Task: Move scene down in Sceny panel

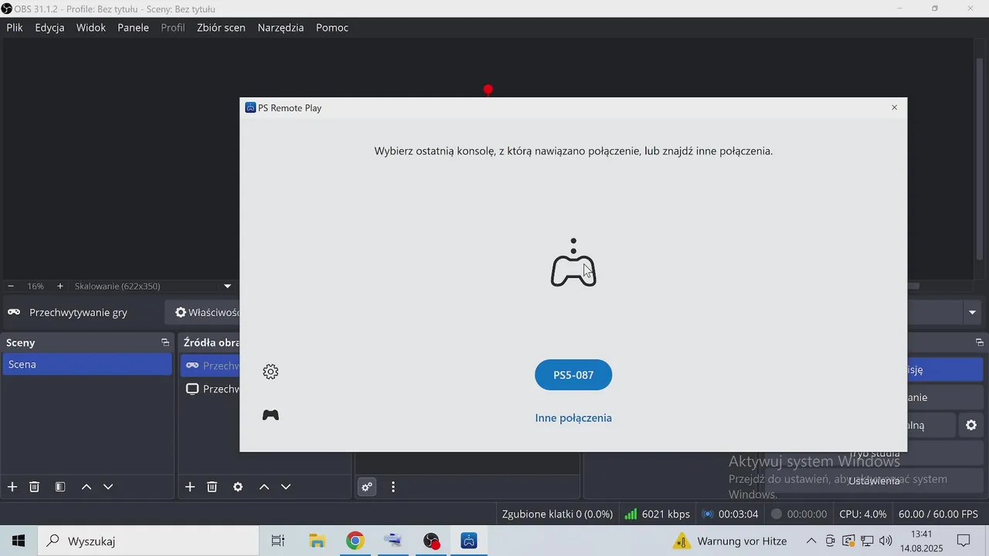Action: click(x=108, y=486)
